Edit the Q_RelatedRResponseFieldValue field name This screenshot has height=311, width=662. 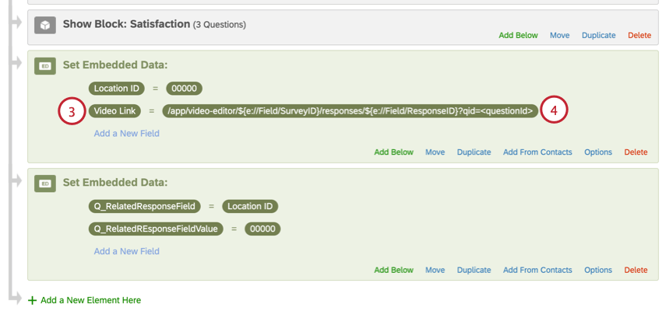click(155, 229)
